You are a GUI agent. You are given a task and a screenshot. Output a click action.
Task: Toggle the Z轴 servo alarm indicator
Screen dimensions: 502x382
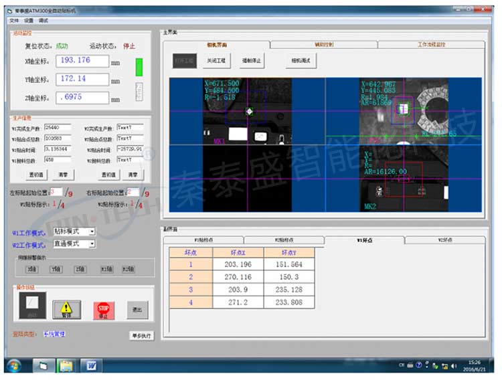80,269
